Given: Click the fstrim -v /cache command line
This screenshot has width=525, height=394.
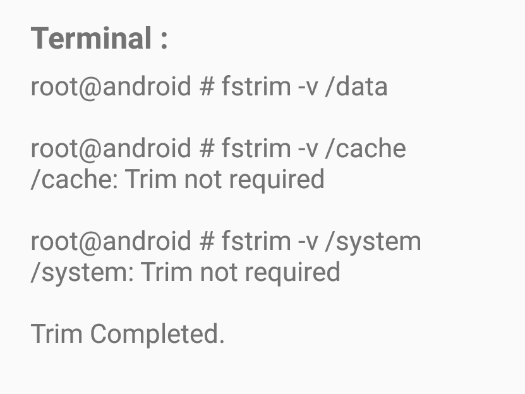Looking at the screenshot, I should pos(219,148).
